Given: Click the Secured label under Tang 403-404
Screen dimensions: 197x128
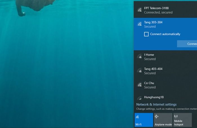Looking at the screenshot, I should pyautogui.click(x=150, y=73).
